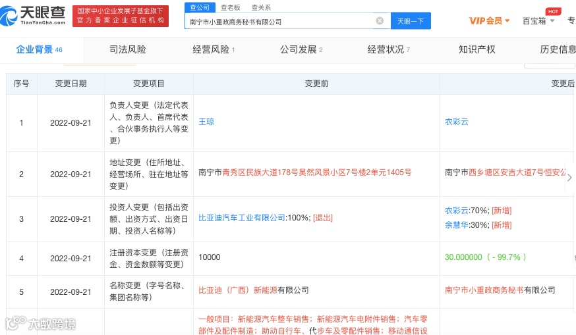576x335 pixels.
Task: Click the 天眼一下 search button
Action: click(411, 21)
